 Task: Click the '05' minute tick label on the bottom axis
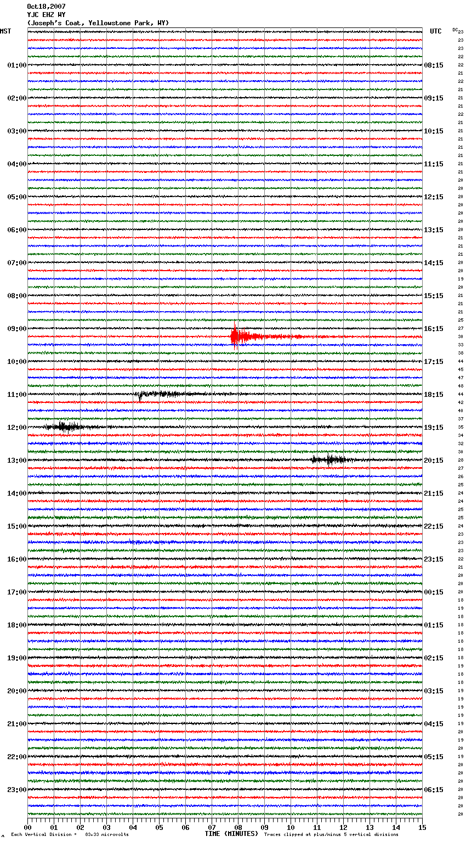pos(159,828)
